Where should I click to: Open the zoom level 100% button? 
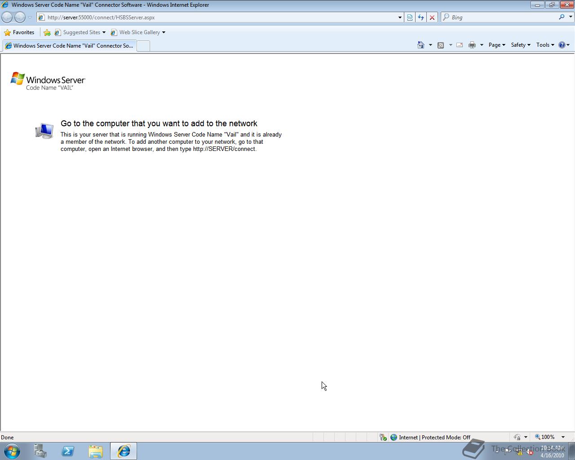pos(544,437)
